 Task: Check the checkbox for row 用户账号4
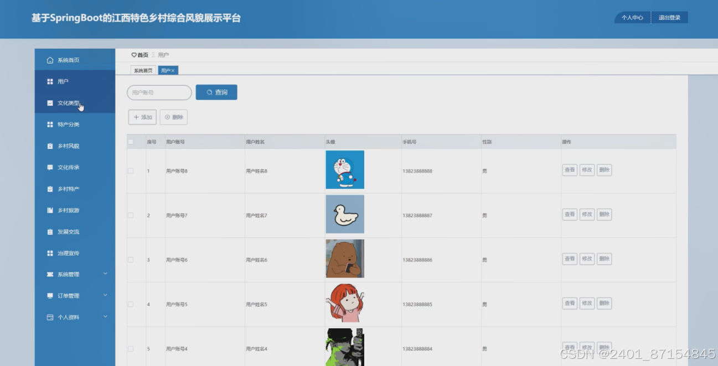pyautogui.click(x=131, y=348)
